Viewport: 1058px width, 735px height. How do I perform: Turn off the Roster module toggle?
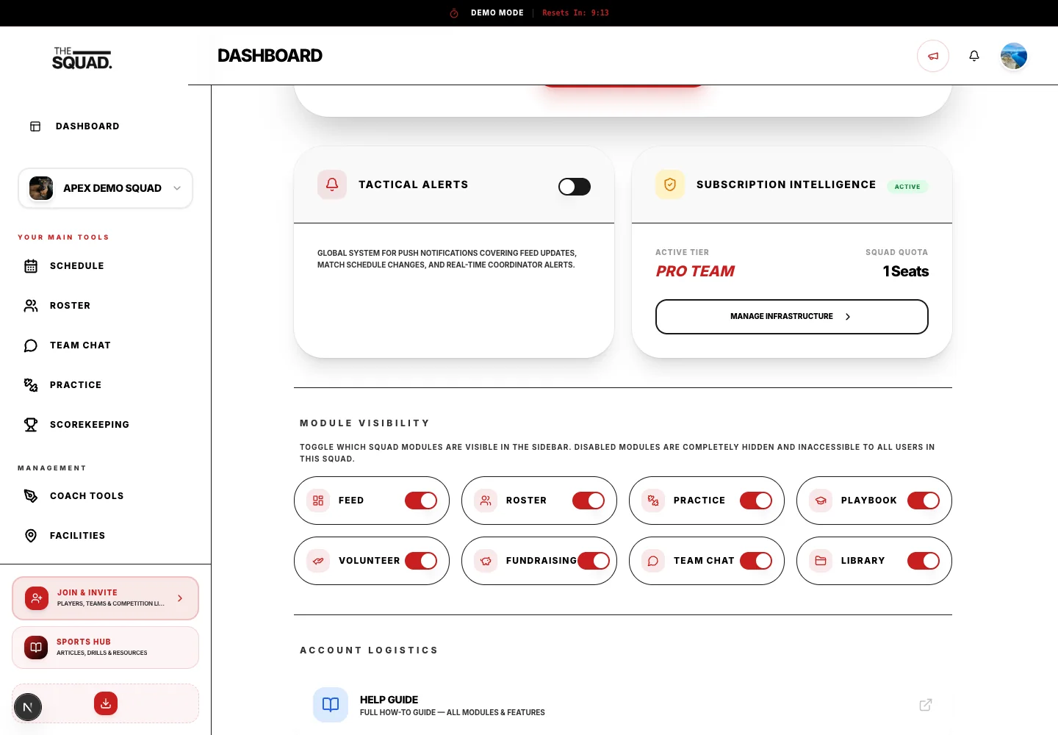(589, 501)
